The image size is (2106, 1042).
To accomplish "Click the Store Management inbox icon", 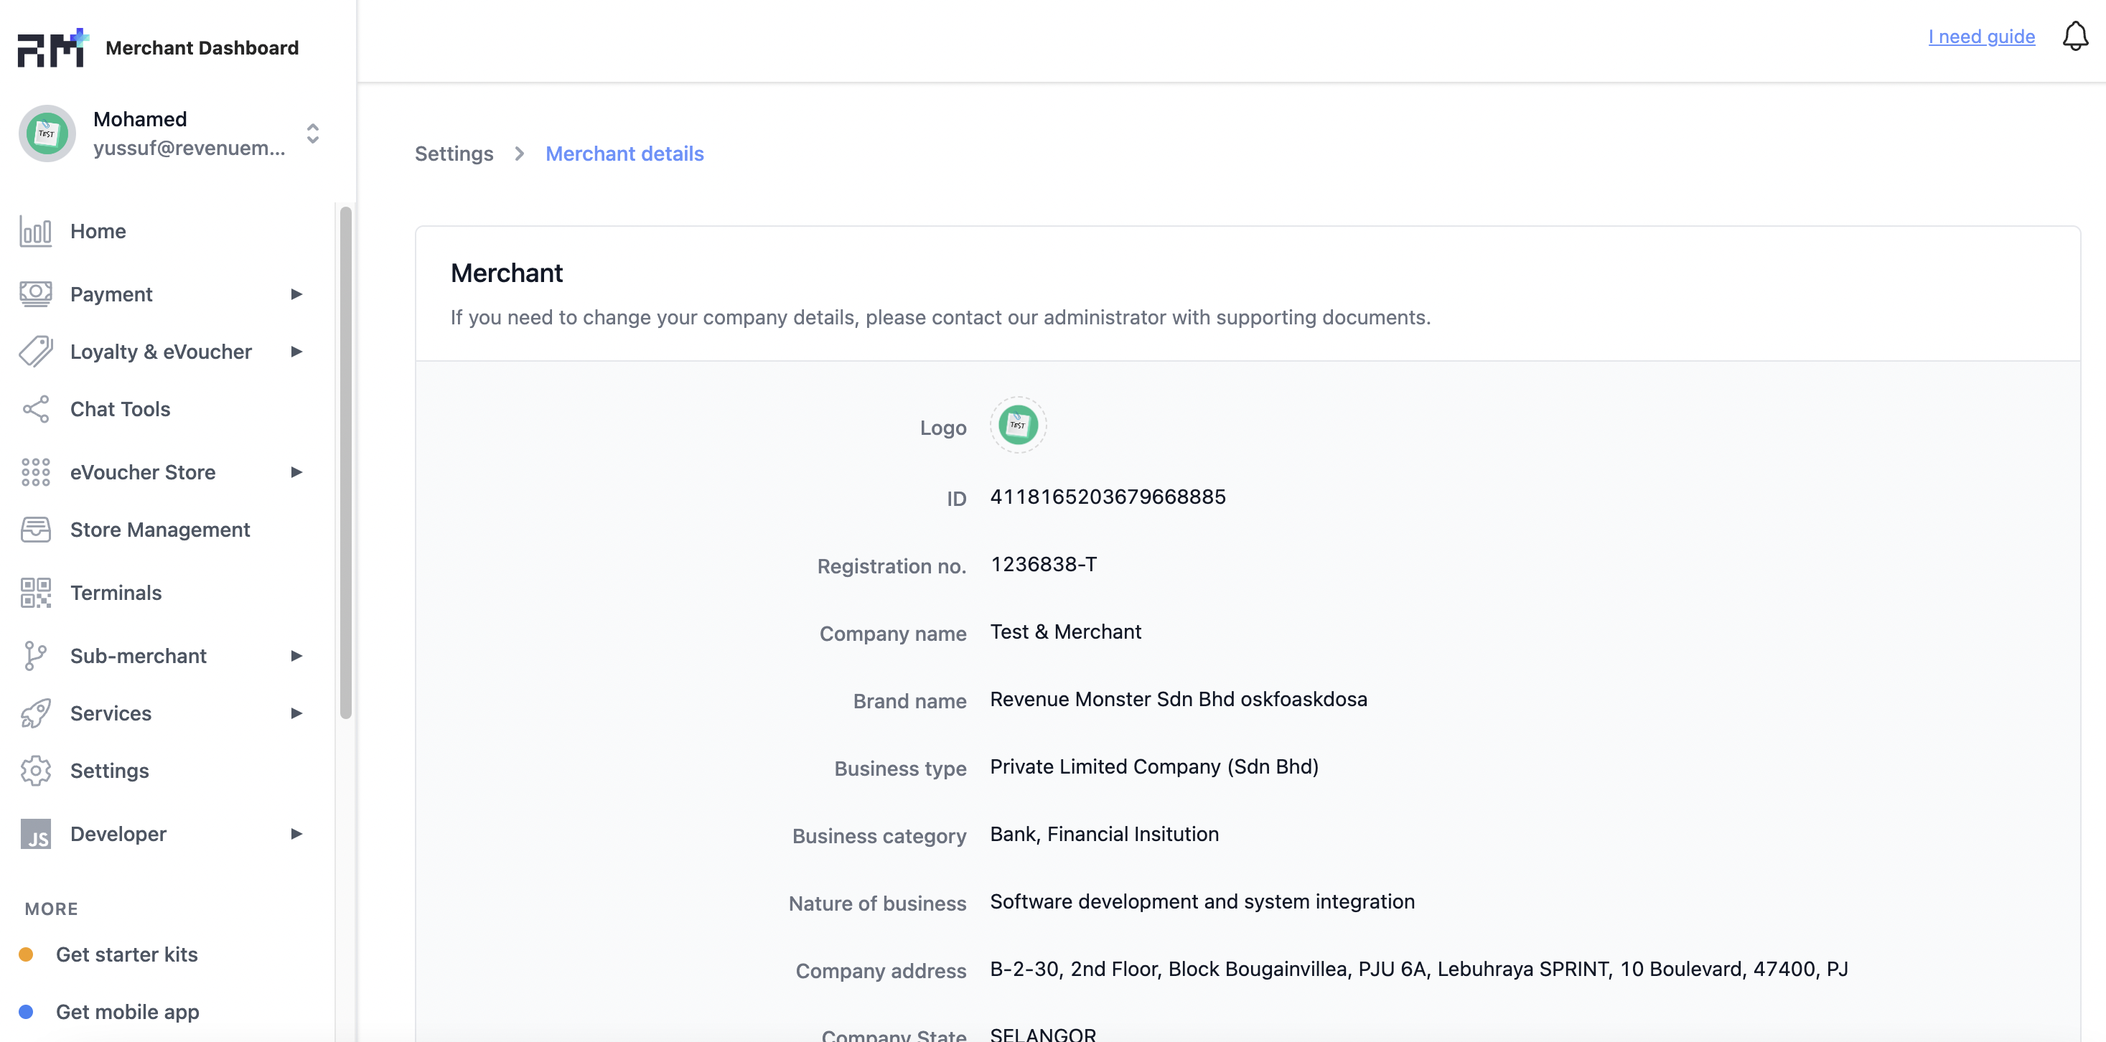I will (35, 530).
